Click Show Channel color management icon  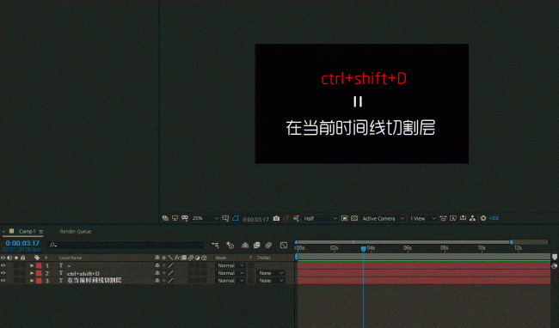[x=296, y=218]
